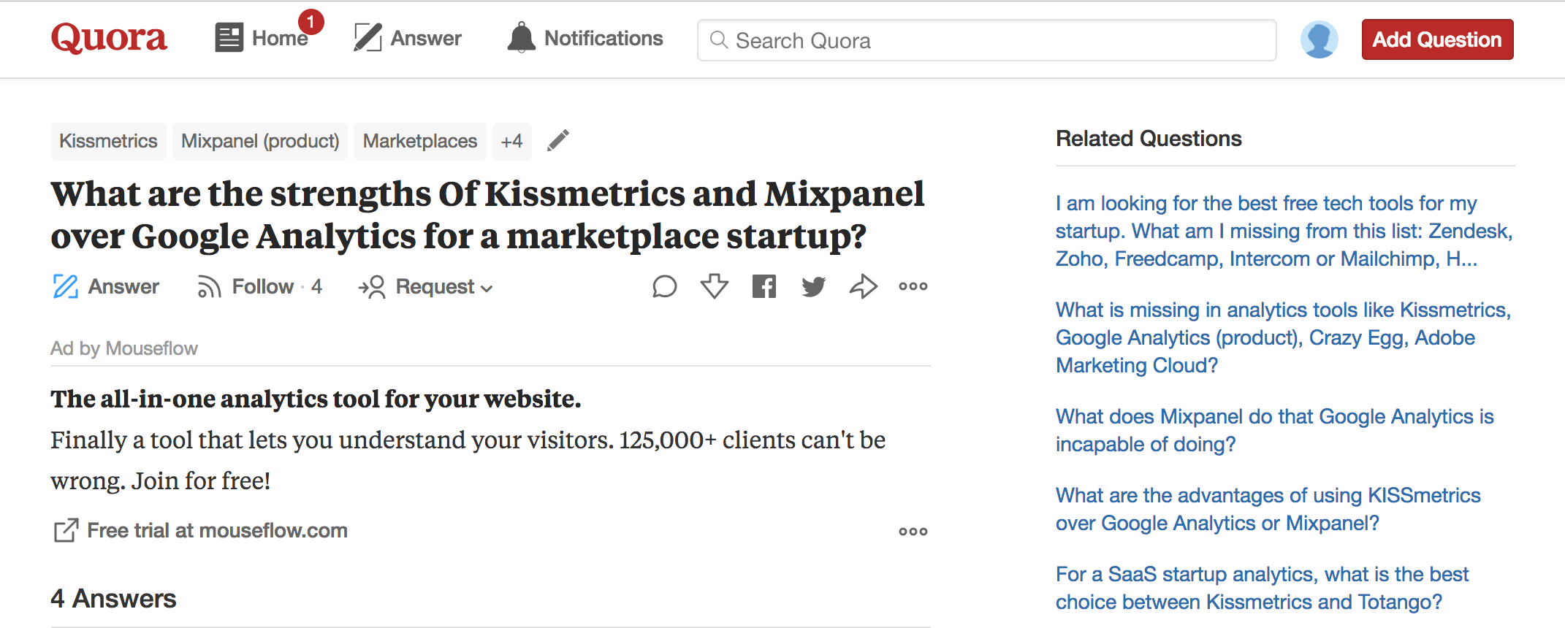This screenshot has height=628, width=1565.
Task: Downvote the question
Action: (715, 286)
